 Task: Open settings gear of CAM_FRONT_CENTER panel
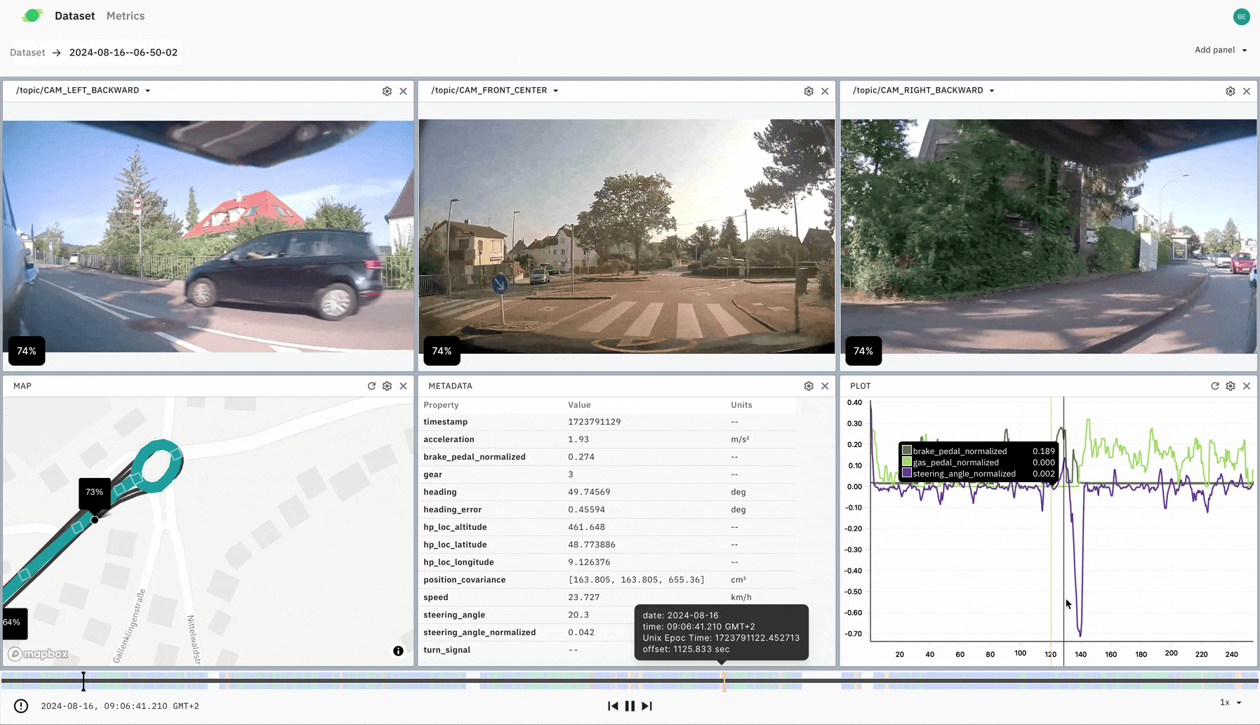pyautogui.click(x=809, y=91)
